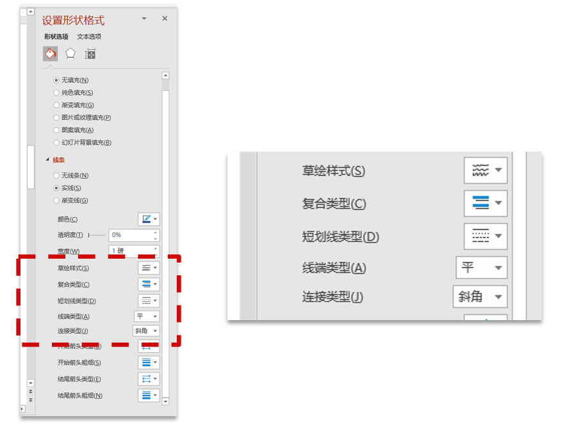Open the 开始箭头粗细 arrow size picker
The image size is (563, 429).
[x=149, y=362]
